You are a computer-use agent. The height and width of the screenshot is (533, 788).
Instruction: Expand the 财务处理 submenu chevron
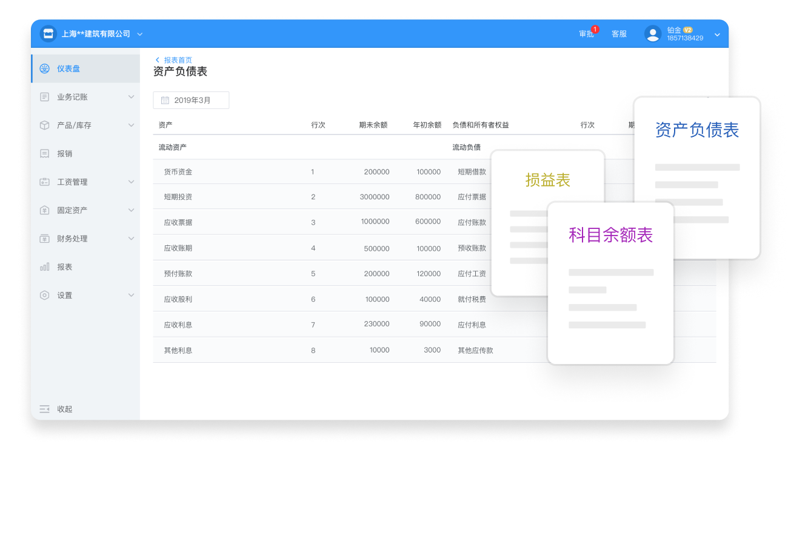(131, 239)
